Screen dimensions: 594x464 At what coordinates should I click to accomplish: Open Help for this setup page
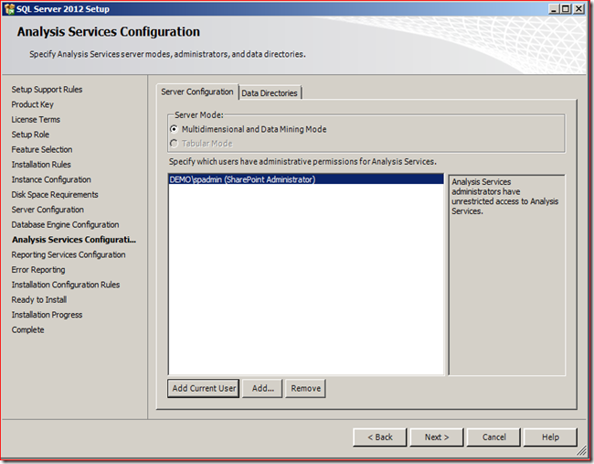550,437
